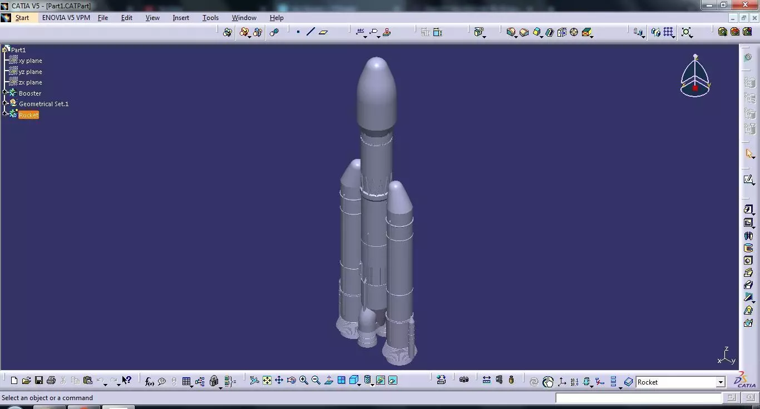Click the Capture camera icon
The width and height of the screenshot is (760, 409).
coord(464,381)
